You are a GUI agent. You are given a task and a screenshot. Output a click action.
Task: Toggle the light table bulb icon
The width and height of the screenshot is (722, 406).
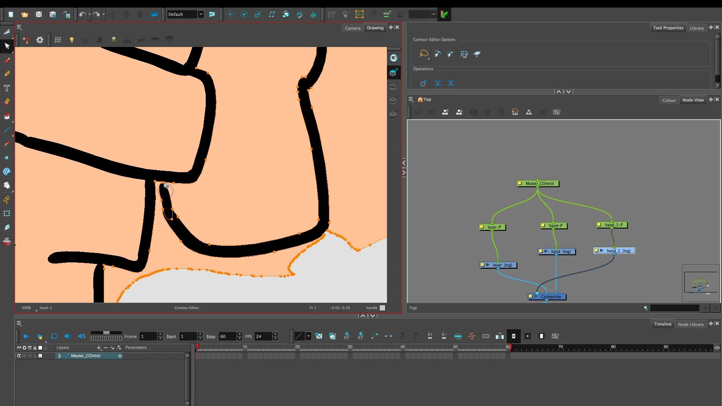(71, 40)
